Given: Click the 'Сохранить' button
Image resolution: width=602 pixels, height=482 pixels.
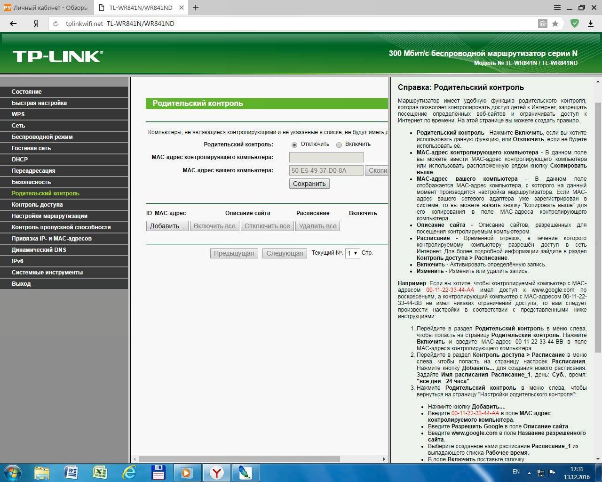Looking at the screenshot, I should click(x=309, y=184).
